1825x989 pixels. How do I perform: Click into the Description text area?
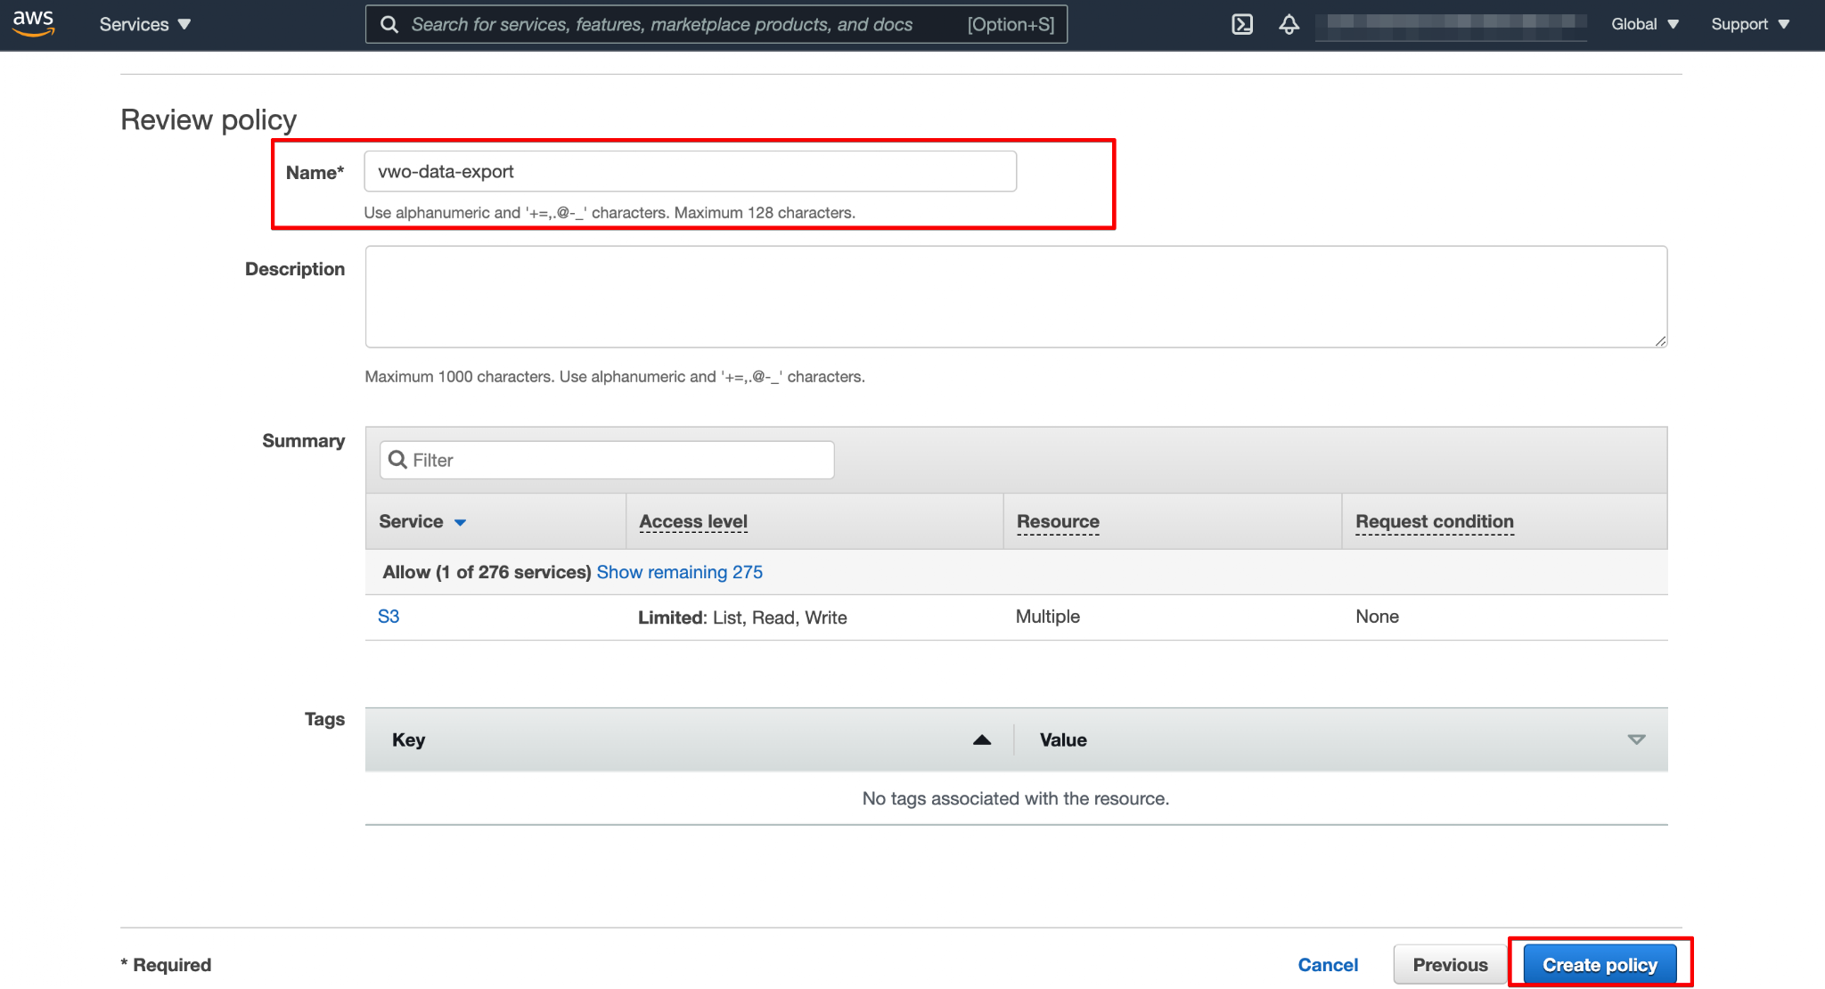(1016, 297)
